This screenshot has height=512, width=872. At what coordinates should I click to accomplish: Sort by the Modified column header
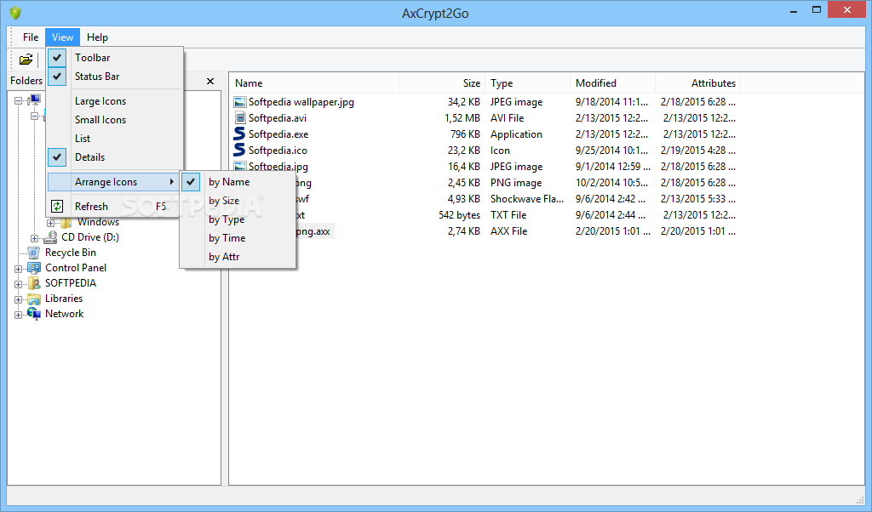613,83
